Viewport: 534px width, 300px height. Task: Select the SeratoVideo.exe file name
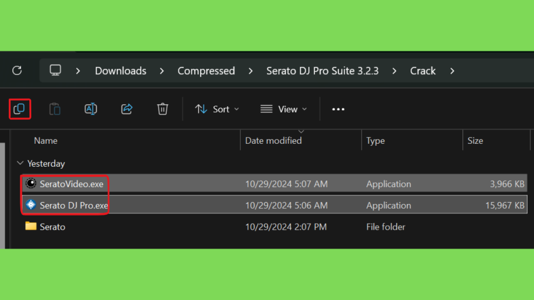coord(71,184)
